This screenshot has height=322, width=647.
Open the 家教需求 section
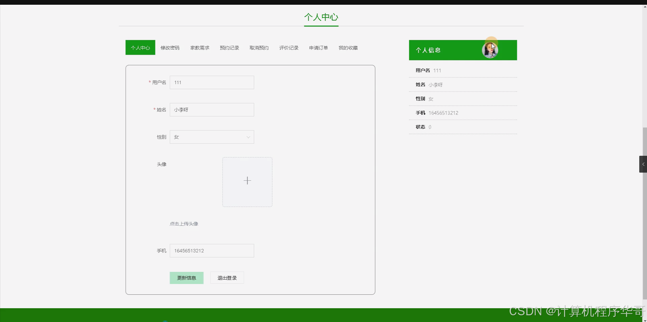[200, 47]
